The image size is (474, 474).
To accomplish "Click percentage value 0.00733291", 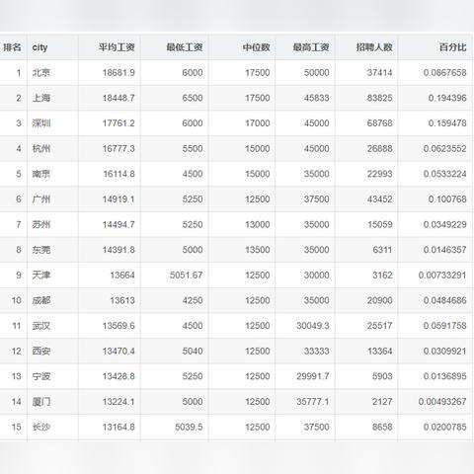I will pyautogui.click(x=442, y=276).
